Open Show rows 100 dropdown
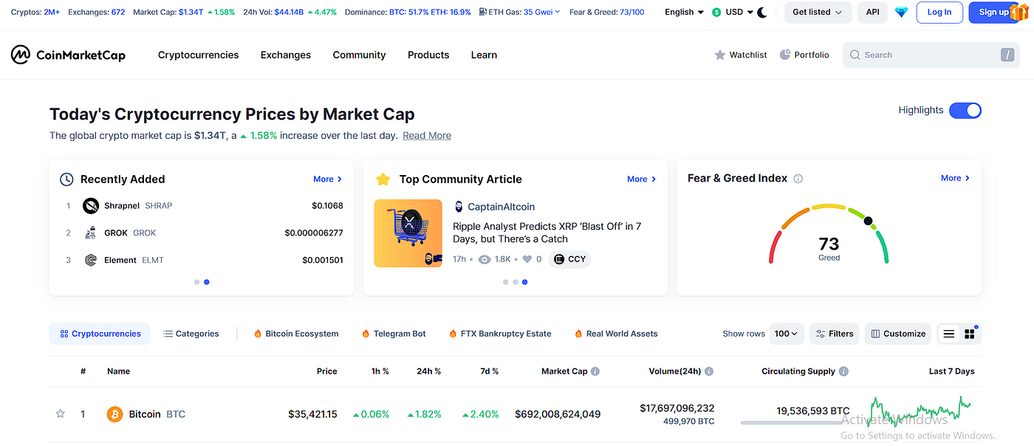 pos(787,334)
